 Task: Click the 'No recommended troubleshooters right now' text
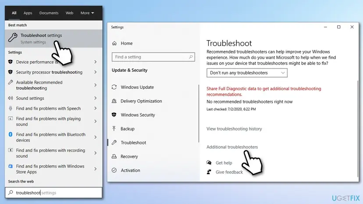(x=249, y=102)
